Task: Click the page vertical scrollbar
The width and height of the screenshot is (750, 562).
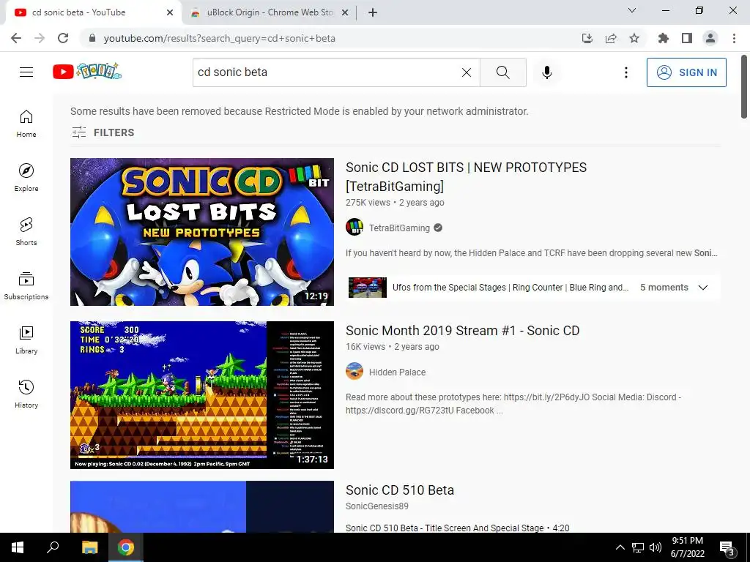Action: pyautogui.click(x=744, y=87)
